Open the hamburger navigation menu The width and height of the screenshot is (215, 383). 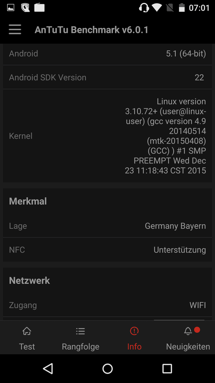tap(15, 30)
